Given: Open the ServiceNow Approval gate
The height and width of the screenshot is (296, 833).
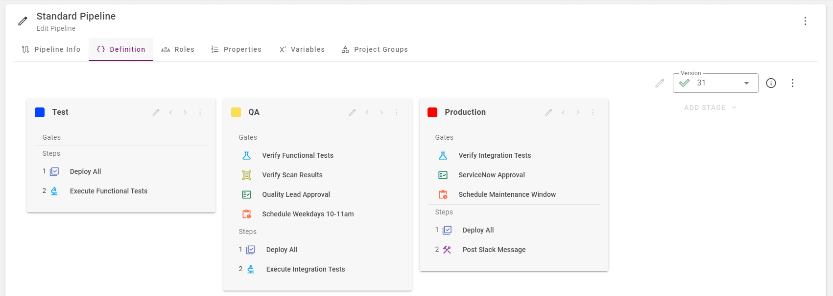Looking at the screenshot, I should [x=491, y=175].
